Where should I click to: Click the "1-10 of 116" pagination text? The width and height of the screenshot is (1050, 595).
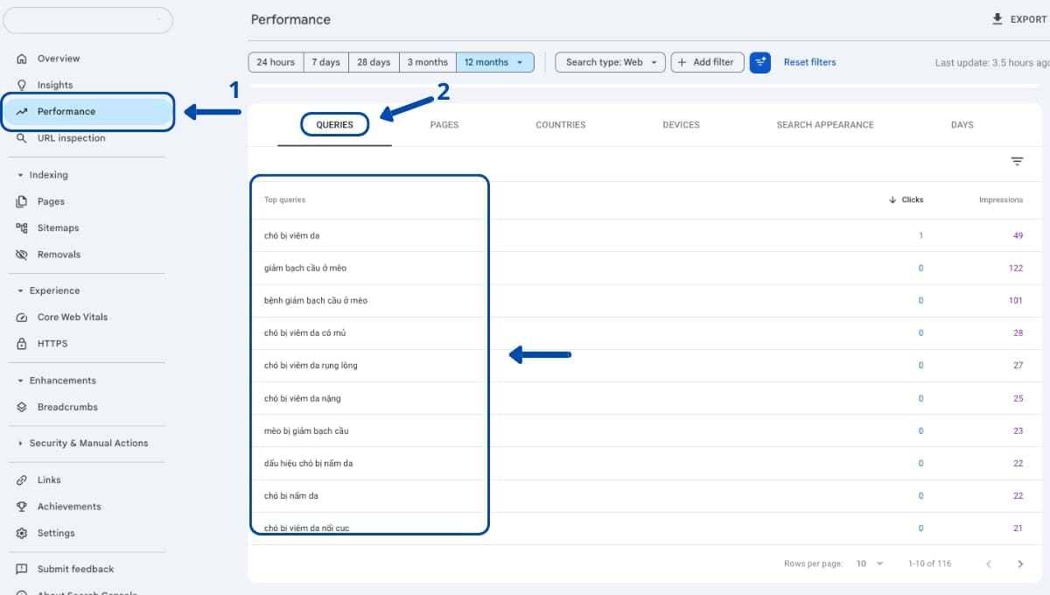point(929,564)
